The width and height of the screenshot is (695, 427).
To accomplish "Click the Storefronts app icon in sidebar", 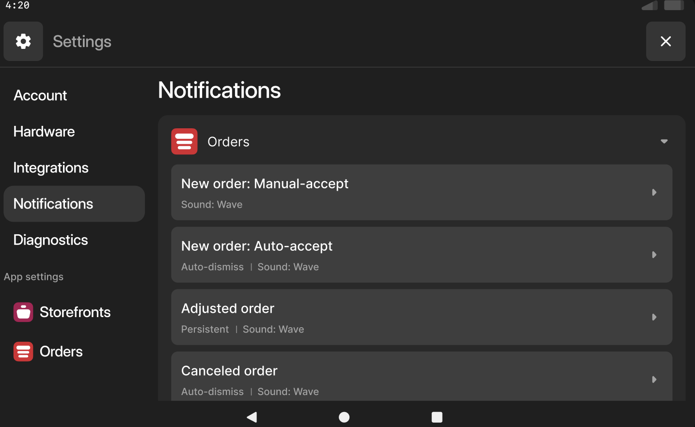I will pyautogui.click(x=23, y=312).
